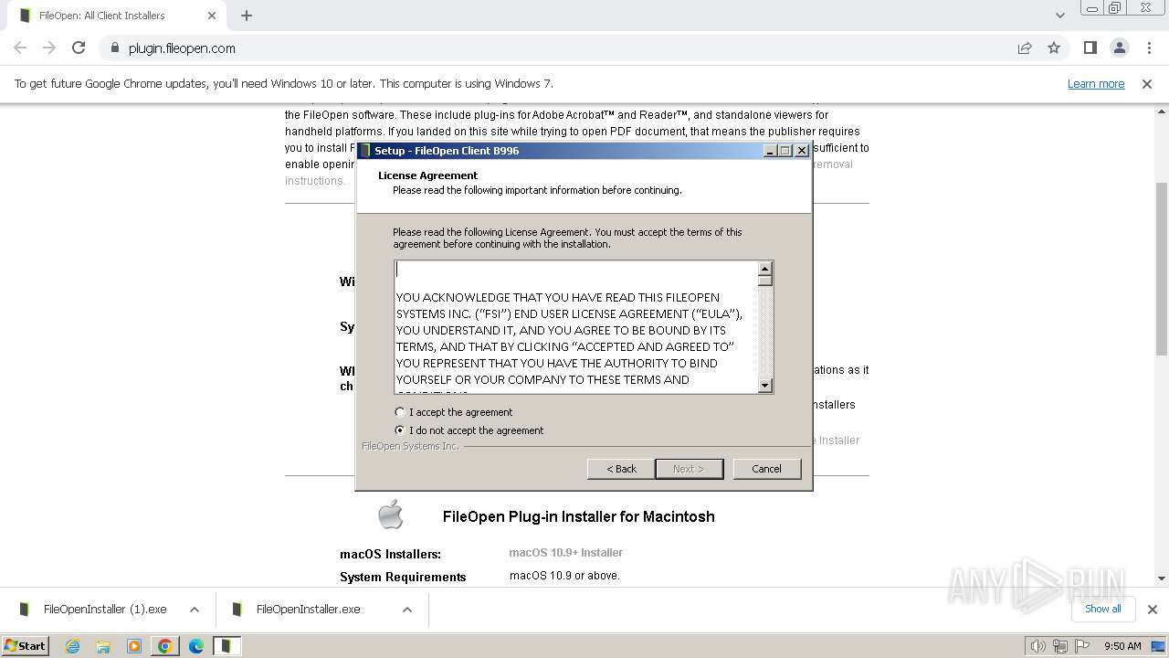1169x658 pixels.
Task: Click scroll-up arrow of license text box
Action: 765,269
